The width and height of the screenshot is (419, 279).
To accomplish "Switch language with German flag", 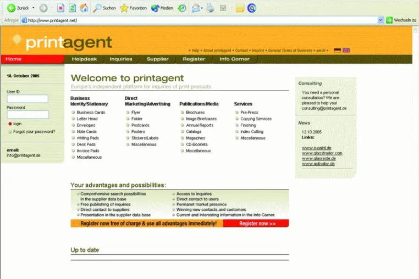I will pyautogui.click(x=338, y=50).
